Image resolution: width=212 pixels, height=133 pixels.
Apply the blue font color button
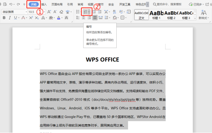click(59, 18)
